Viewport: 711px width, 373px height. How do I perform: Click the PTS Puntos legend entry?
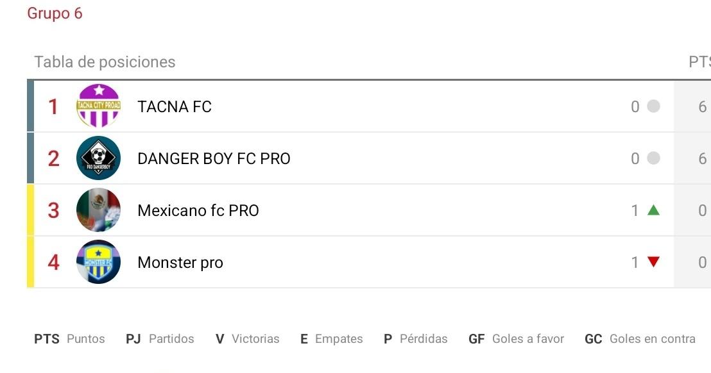(69, 339)
